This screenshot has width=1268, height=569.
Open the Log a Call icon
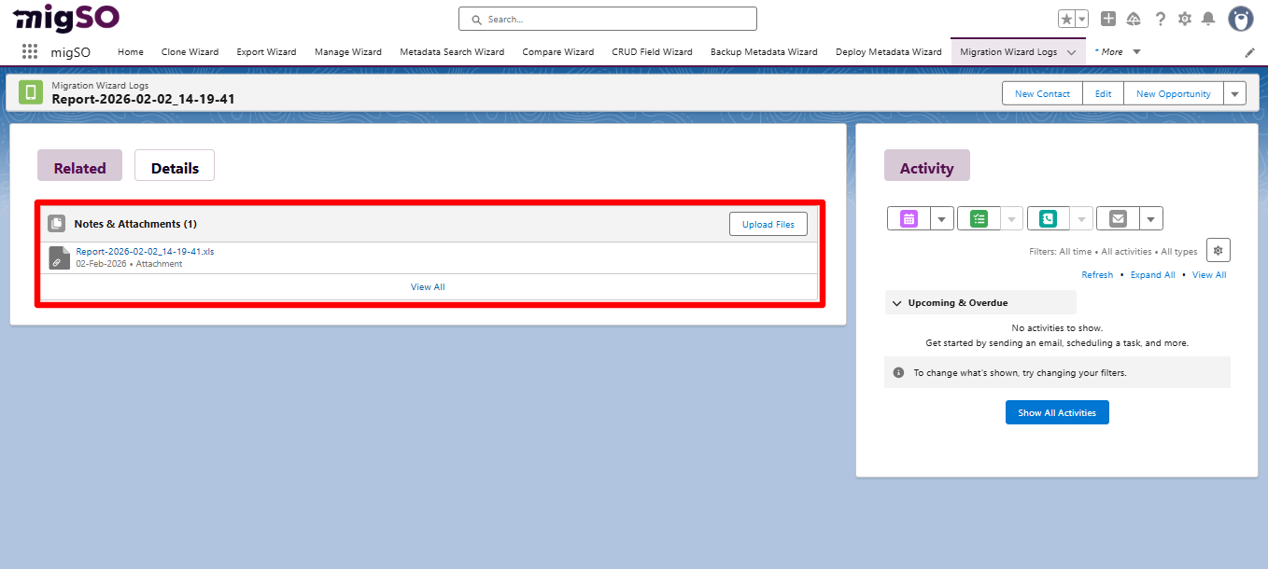click(1048, 217)
